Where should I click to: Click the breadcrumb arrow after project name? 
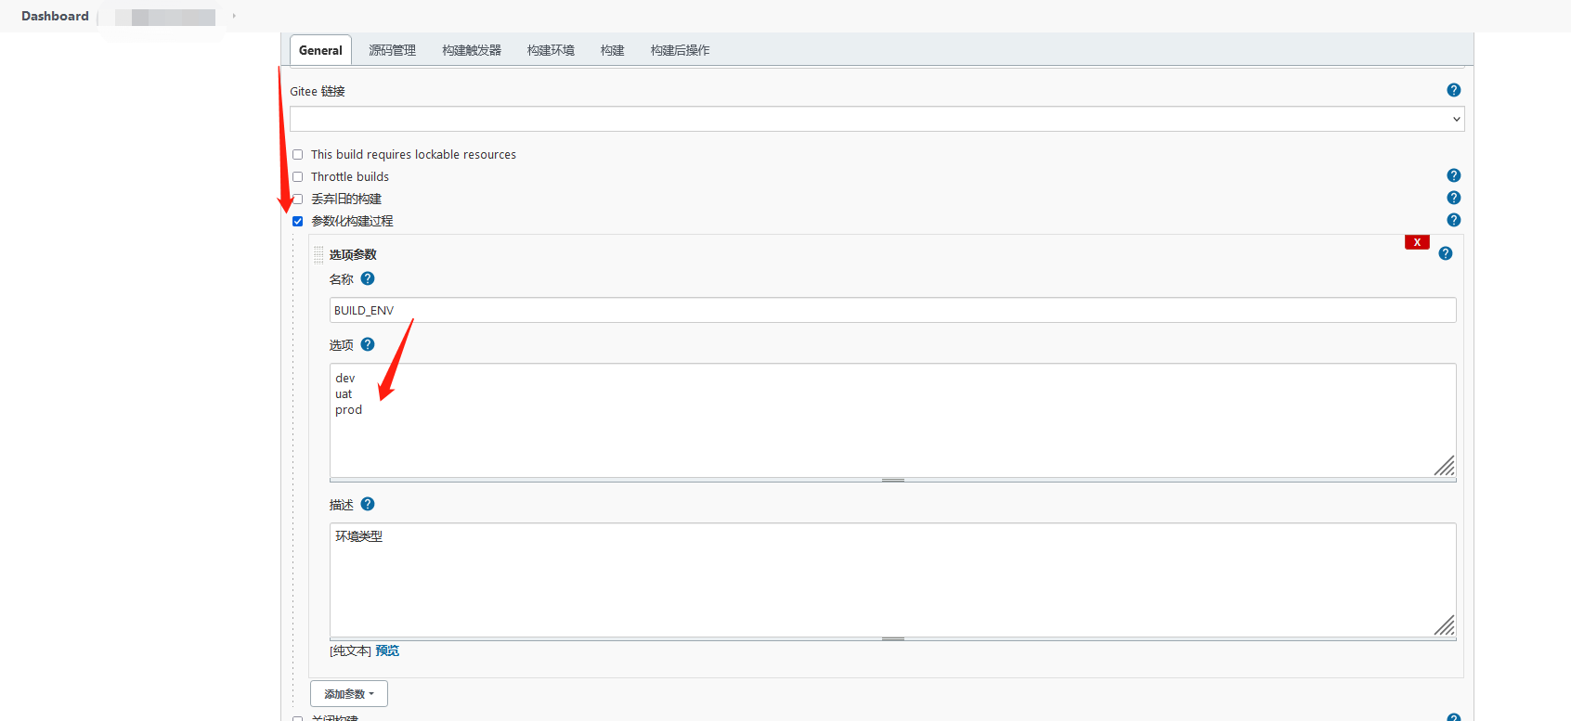[x=234, y=16]
